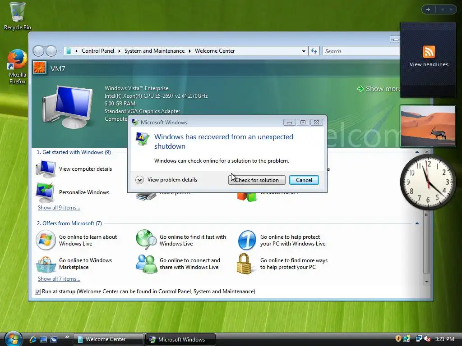Click the security shield tray icon
Viewport: 462px width, 346px height.
398,339
